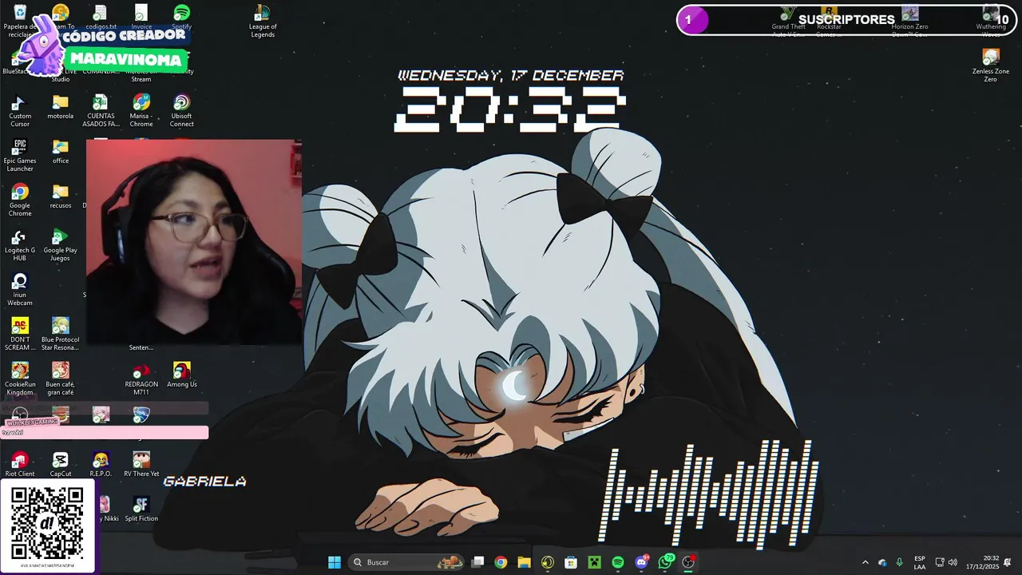Launch Custom Cursor from the desktop
1022x575 pixels.
[x=20, y=111]
